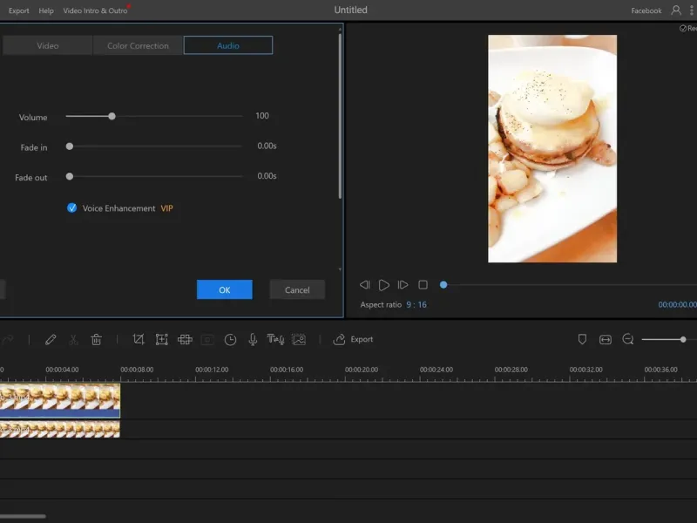
Task: Confirm audio settings with OK button
Action: tap(224, 289)
